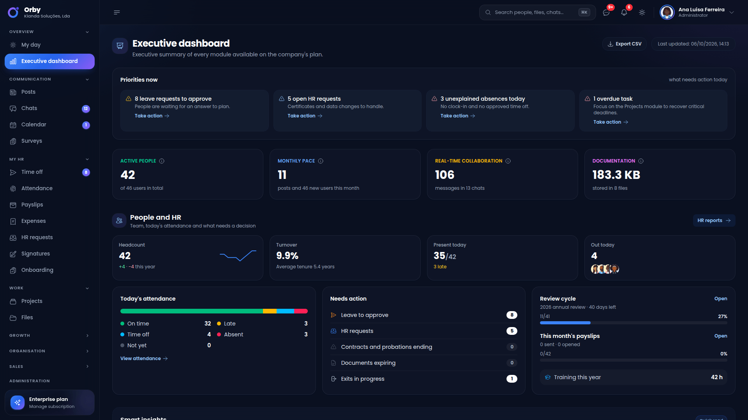Click the Training this year row
The image size is (748, 420).
click(x=633, y=377)
